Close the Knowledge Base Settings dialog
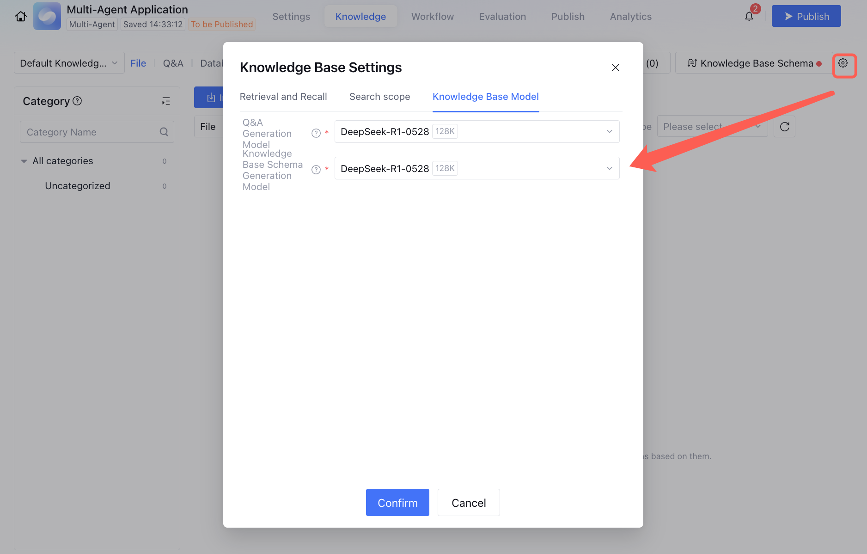Screen dimensions: 867x554 pos(616,68)
